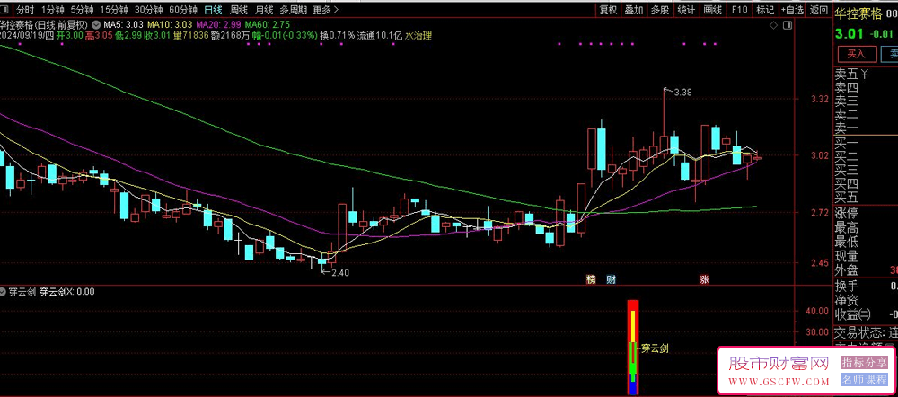Image resolution: width=898 pixels, height=397 pixels.
Task: Click the 叠加 overlay tool
Action: pyautogui.click(x=633, y=10)
